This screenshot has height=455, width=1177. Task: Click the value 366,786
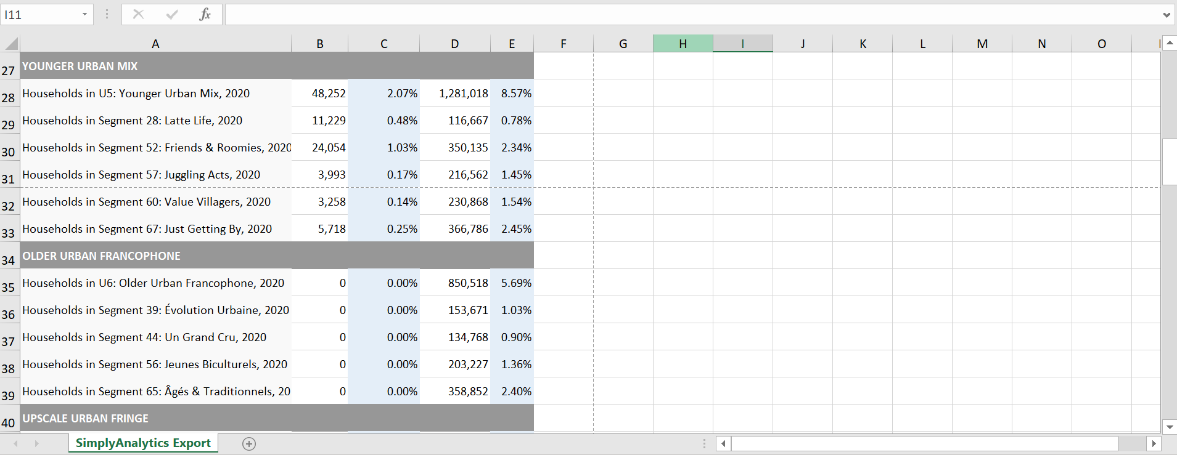click(468, 229)
